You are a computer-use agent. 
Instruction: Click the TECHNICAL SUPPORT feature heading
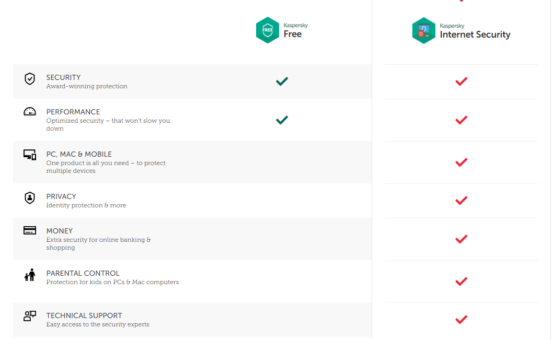[84, 315]
